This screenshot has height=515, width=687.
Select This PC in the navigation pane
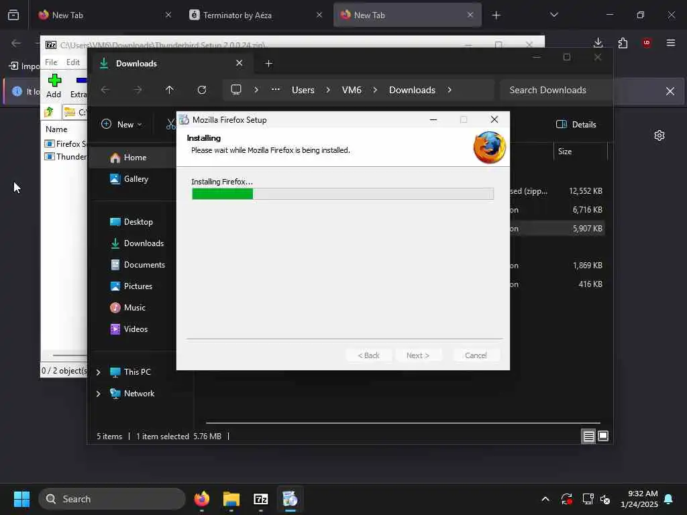tap(130, 372)
